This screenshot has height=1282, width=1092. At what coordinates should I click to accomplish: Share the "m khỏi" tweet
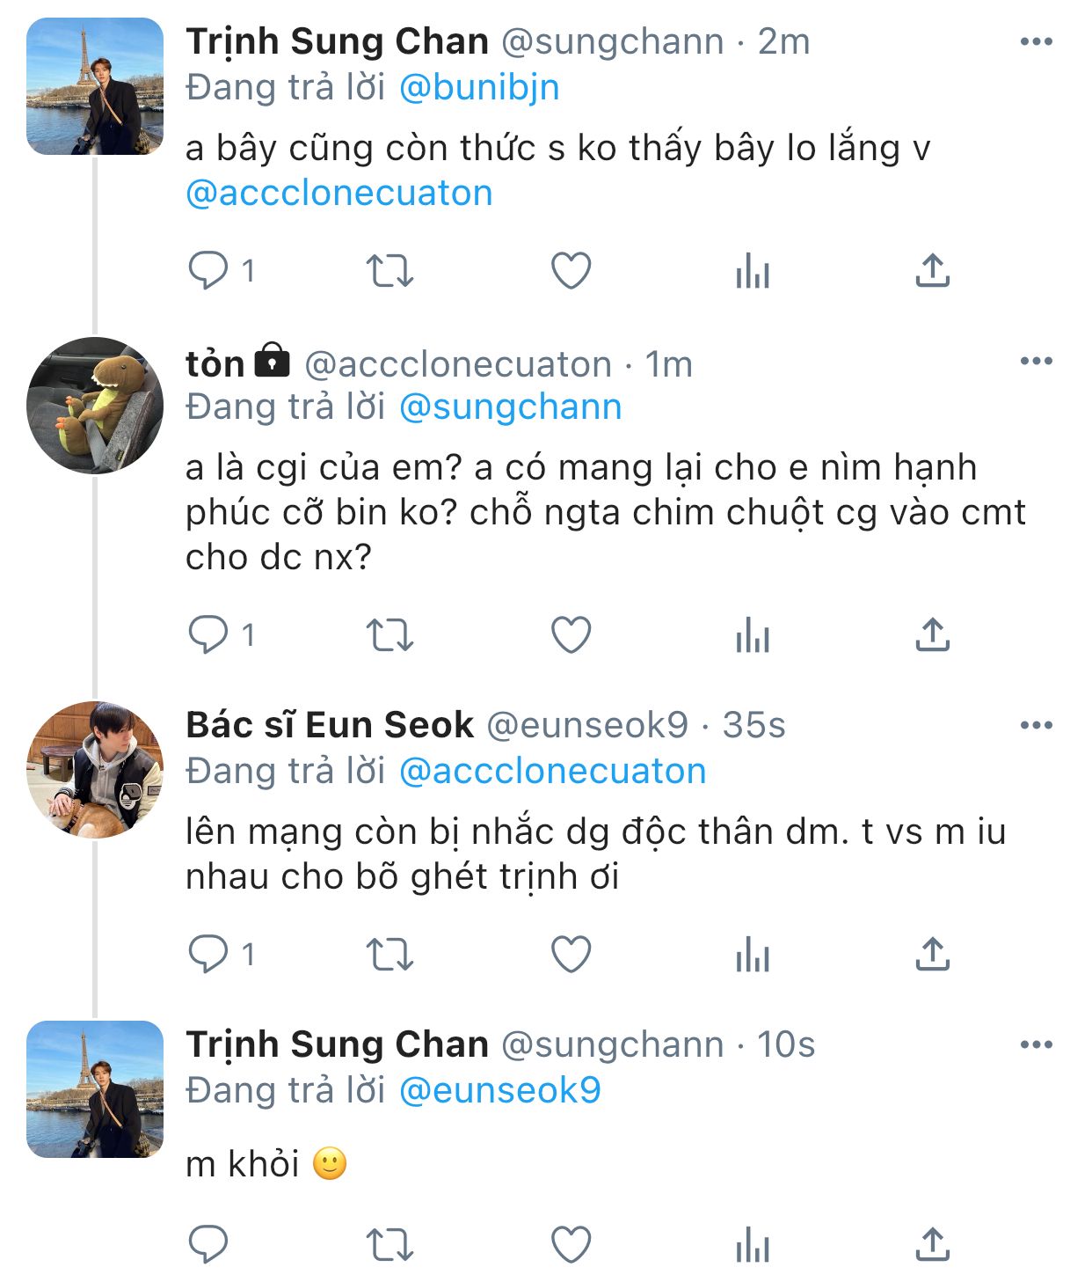[932, 1245]
